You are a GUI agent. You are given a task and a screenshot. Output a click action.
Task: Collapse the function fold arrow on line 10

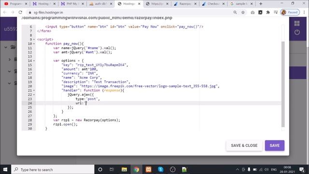[x=34, y=44]
